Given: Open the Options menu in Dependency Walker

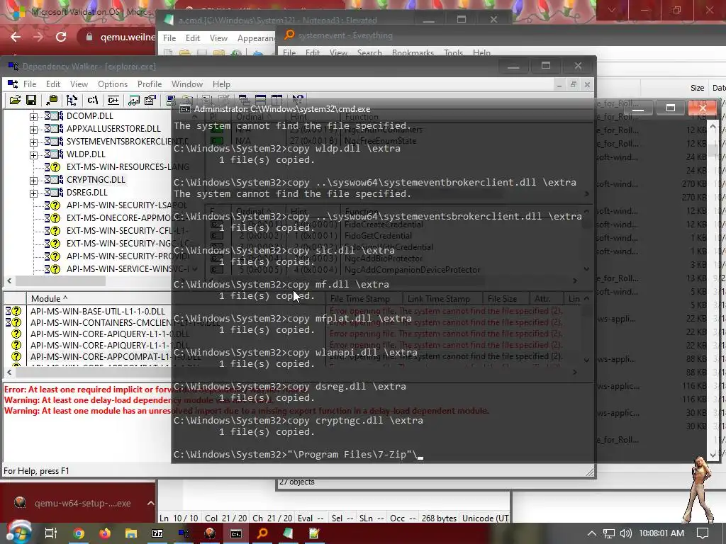Looking at the screenshot, I should (x=113, y=84).
